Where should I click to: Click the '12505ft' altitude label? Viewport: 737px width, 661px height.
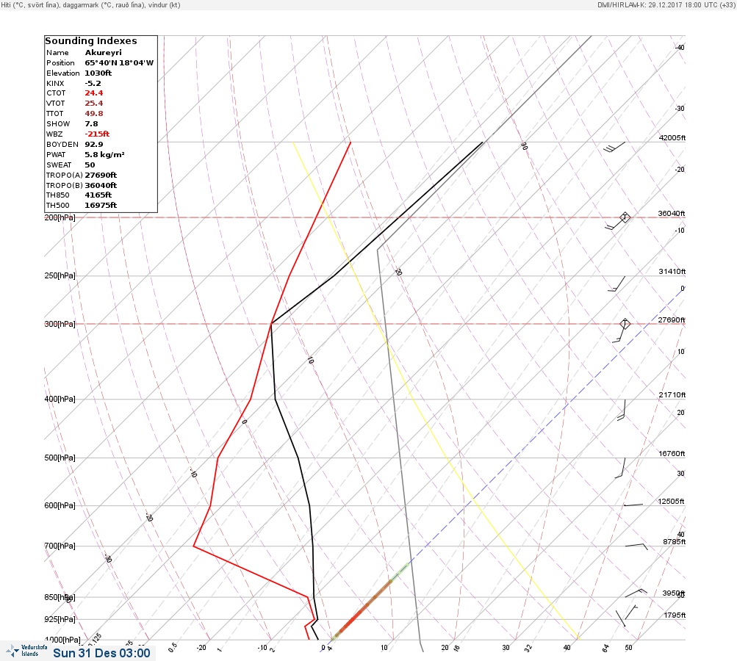coord(671,502)
